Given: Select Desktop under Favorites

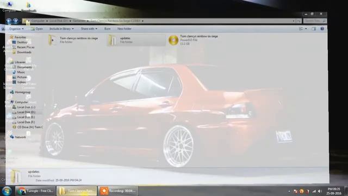Looking at the screenshot, I should click(x=22, y=42).
